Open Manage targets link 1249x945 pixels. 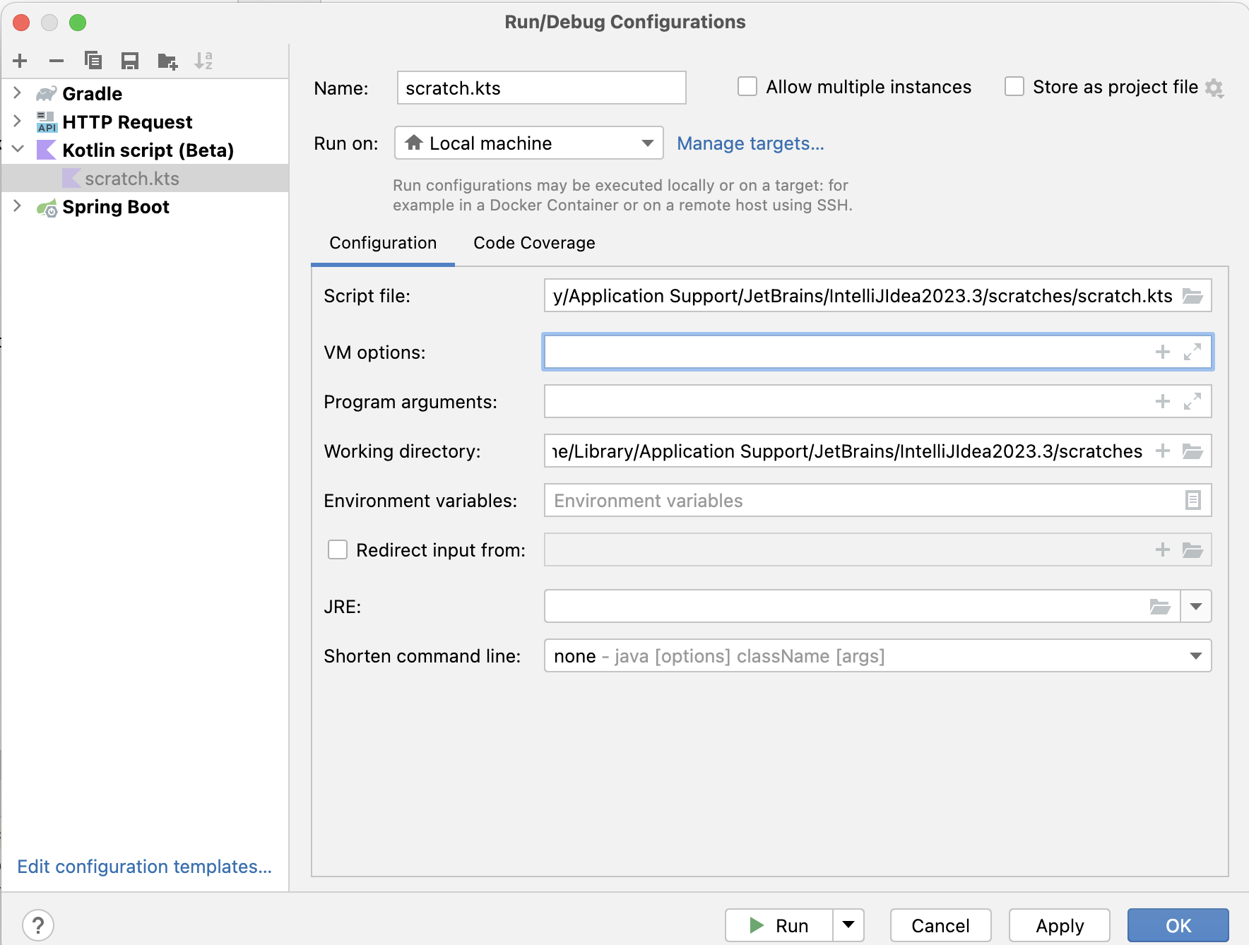point(750,143)
